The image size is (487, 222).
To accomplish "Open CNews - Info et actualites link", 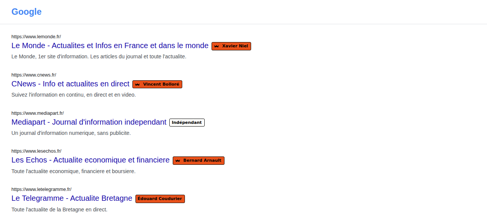I will (70, 84).
